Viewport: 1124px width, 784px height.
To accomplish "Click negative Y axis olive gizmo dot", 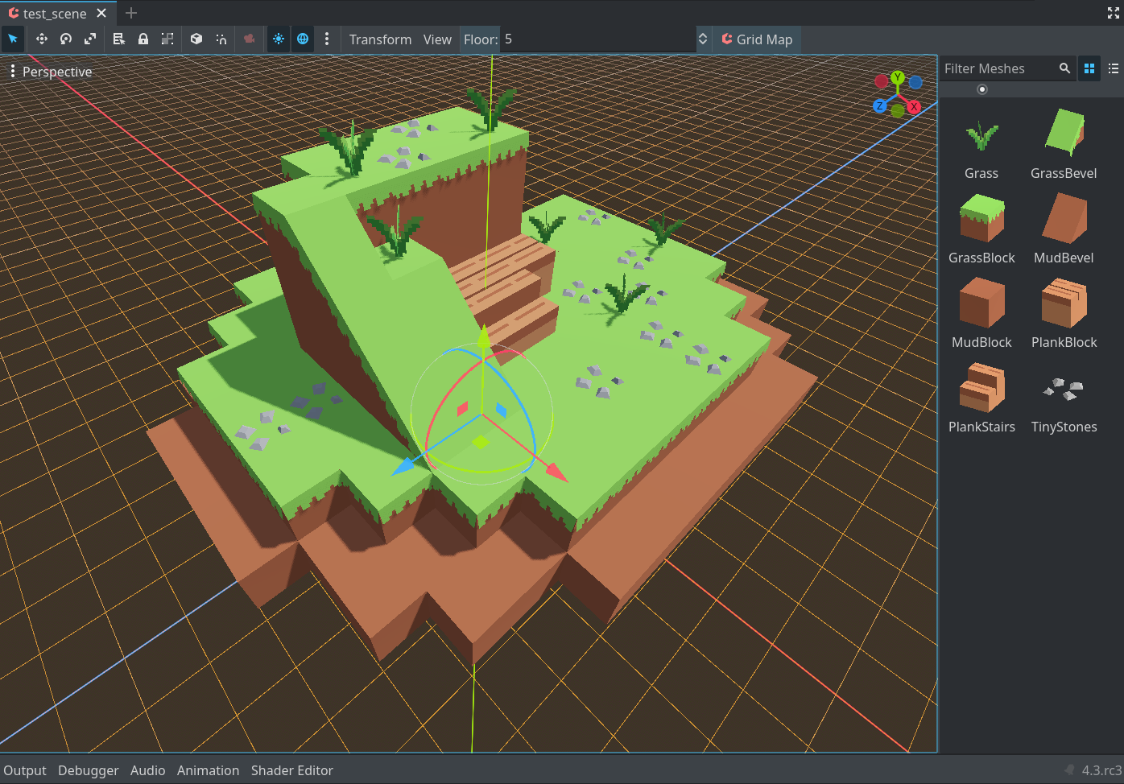I will pyautogui.click(x=898, y=110).
